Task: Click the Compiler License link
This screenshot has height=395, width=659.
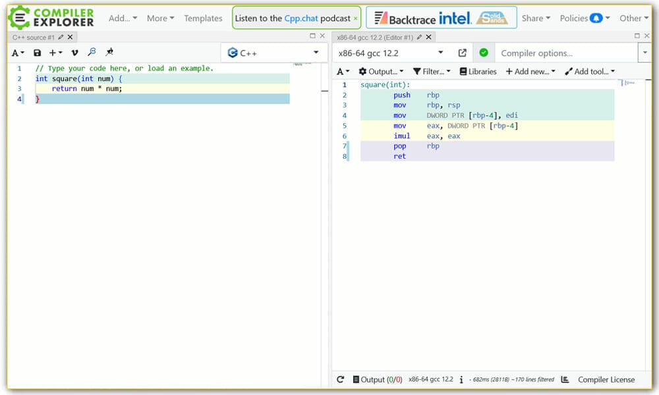Action: pos(606,380)
